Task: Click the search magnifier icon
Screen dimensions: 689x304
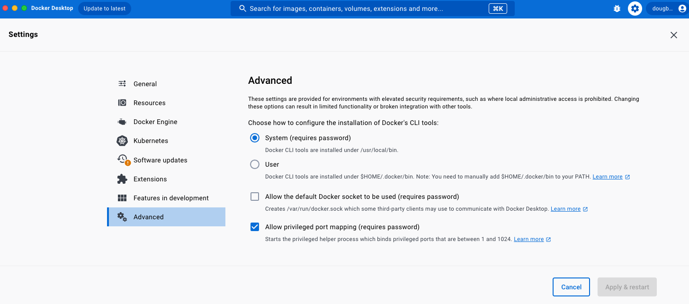Action: click(242, 9)
